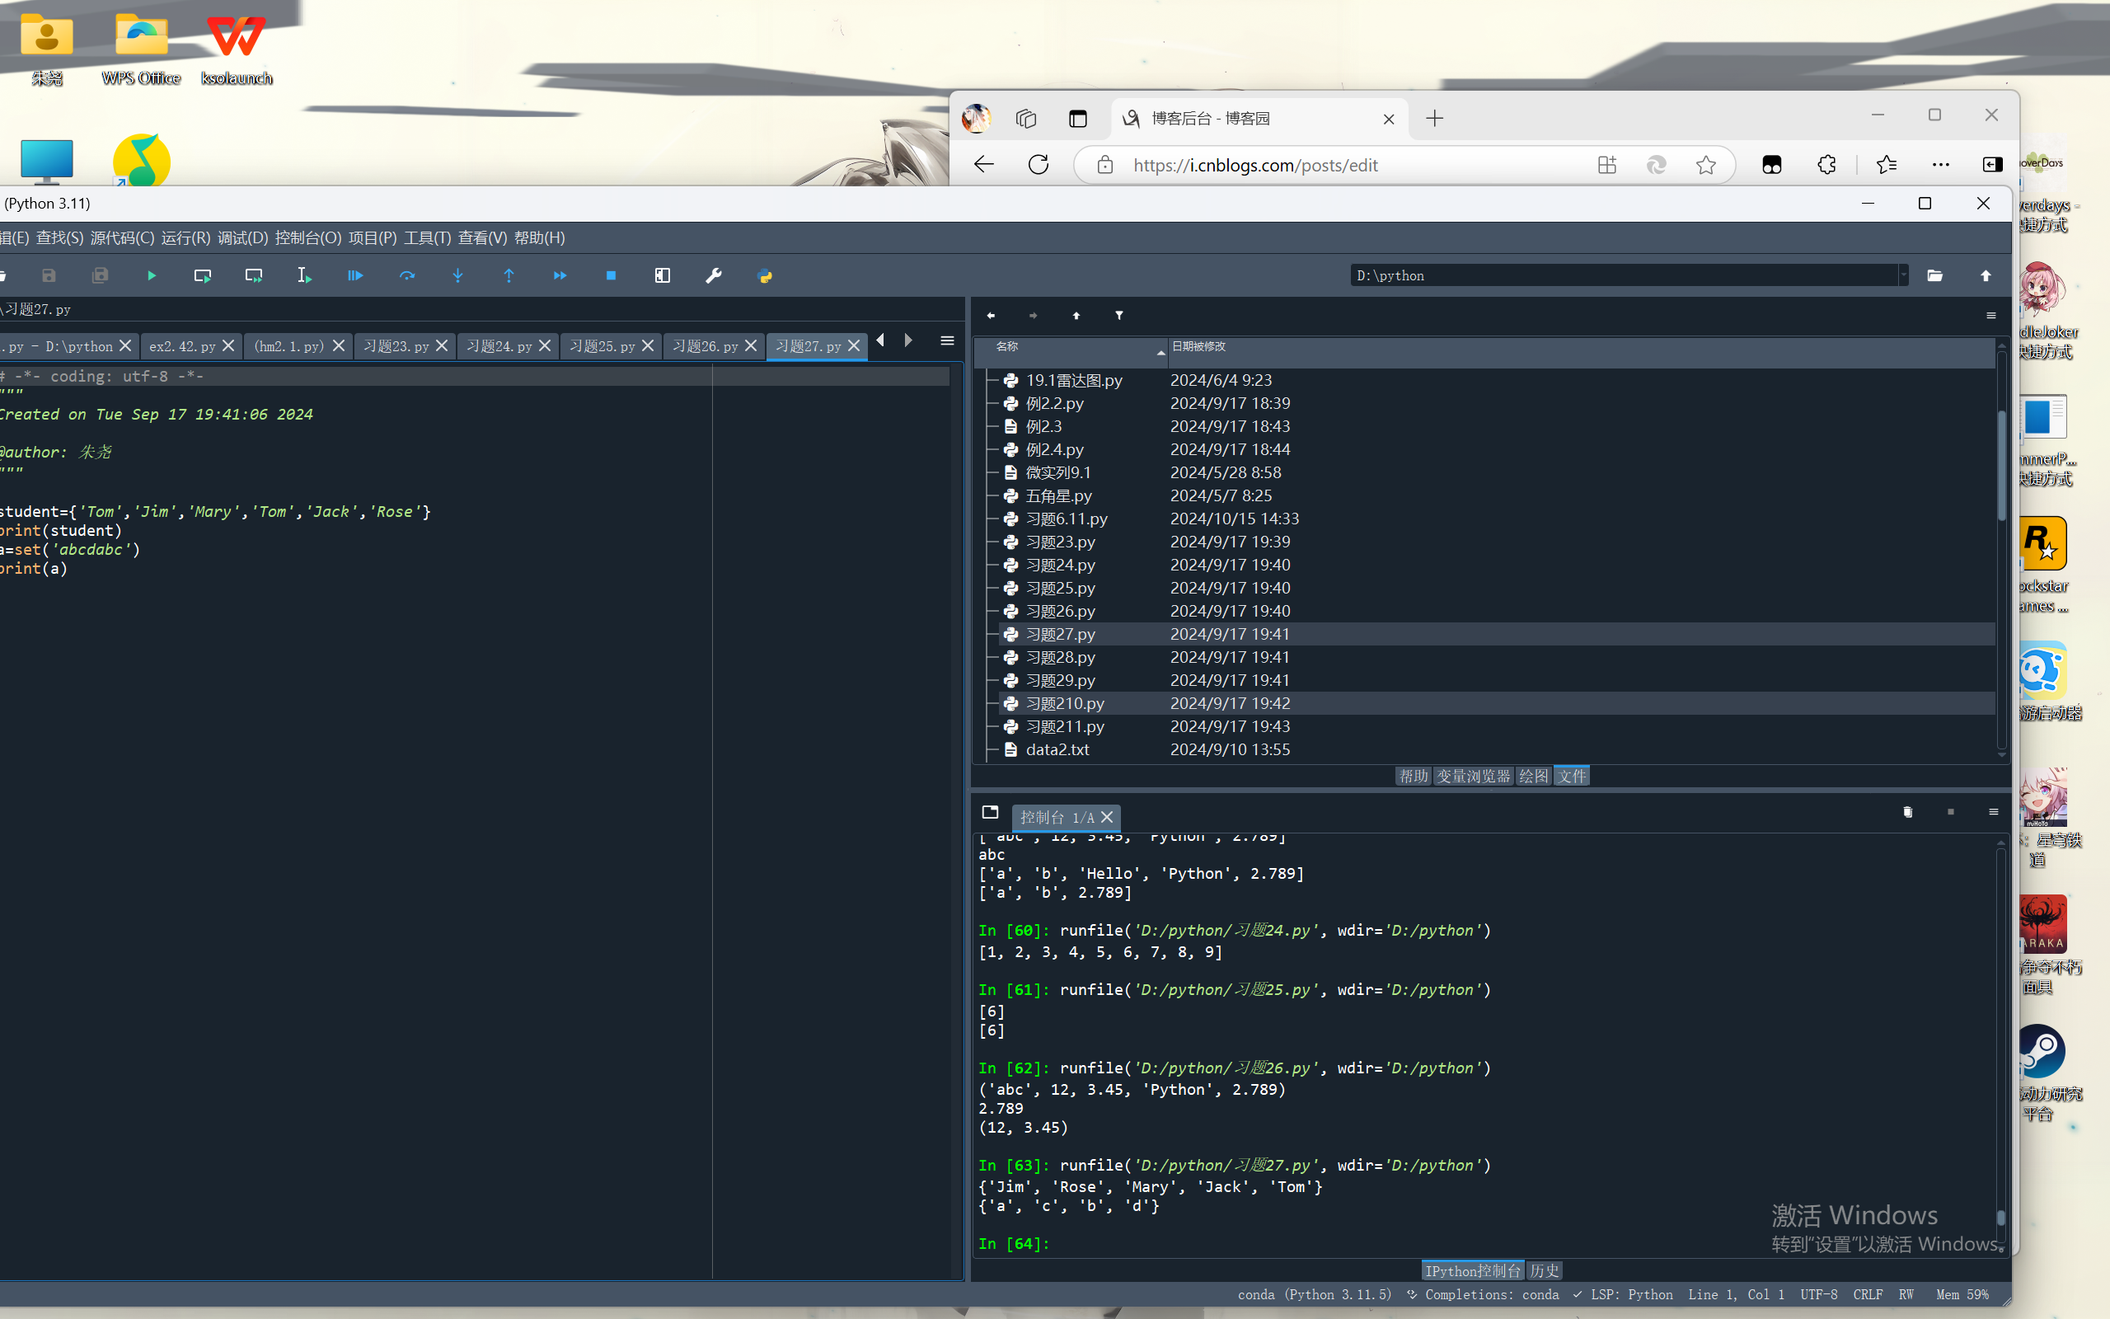The width and height of the screenshot is (2110, 1319).
Task: Click the Stop debugging square icon
Action: (610, 275)
